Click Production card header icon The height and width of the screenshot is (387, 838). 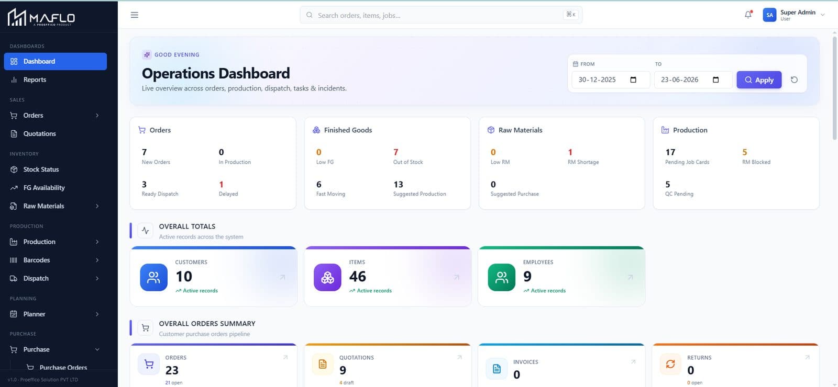coord(665,130)
